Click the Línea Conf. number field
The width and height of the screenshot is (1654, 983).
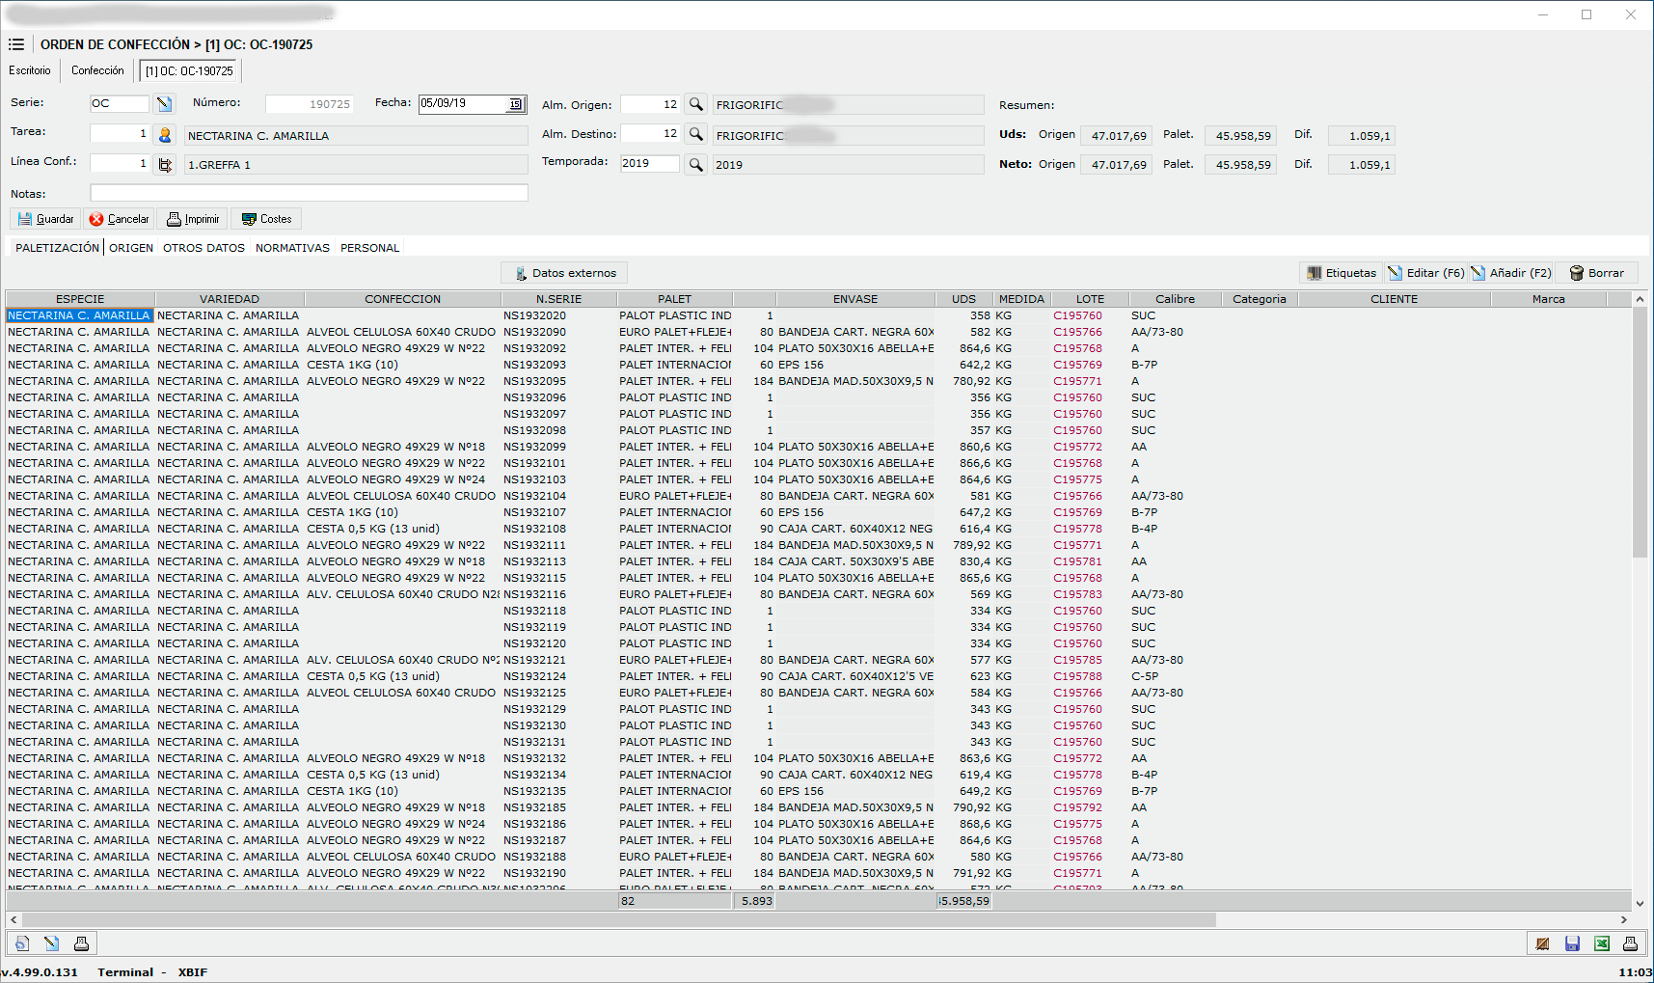tap(120, 163)
